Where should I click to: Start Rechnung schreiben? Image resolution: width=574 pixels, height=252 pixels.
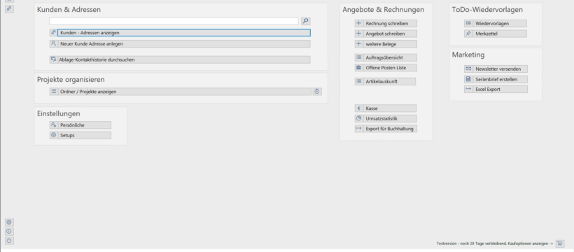pos(390,23)
